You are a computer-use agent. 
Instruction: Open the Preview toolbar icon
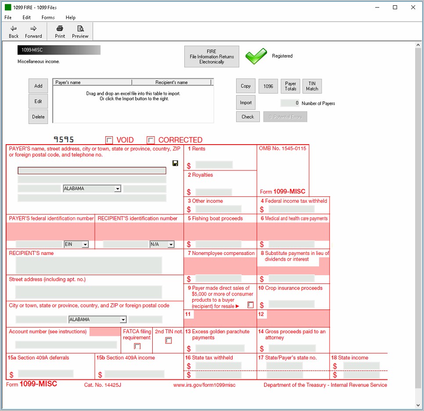point(80,29)
